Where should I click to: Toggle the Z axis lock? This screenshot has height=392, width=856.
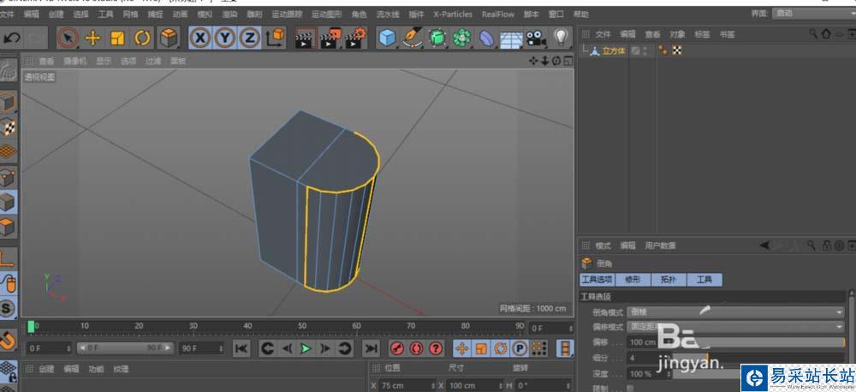click(x=249, y=38)
